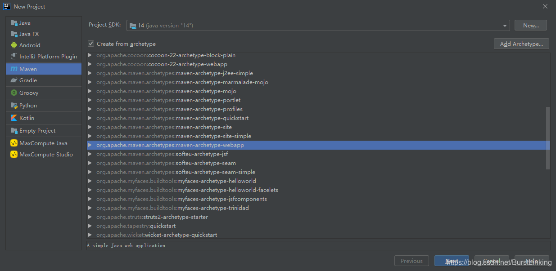556x271 pixels.
Task: Select Java FX project type
Action: tap(44, 34)
